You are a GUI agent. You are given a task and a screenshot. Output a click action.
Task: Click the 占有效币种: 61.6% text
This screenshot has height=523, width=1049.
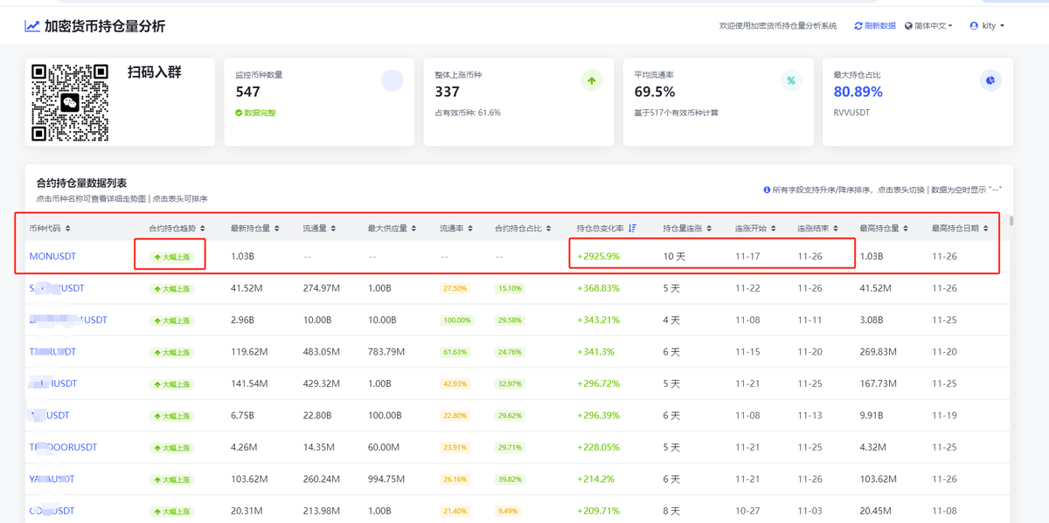tap(468, 113)
